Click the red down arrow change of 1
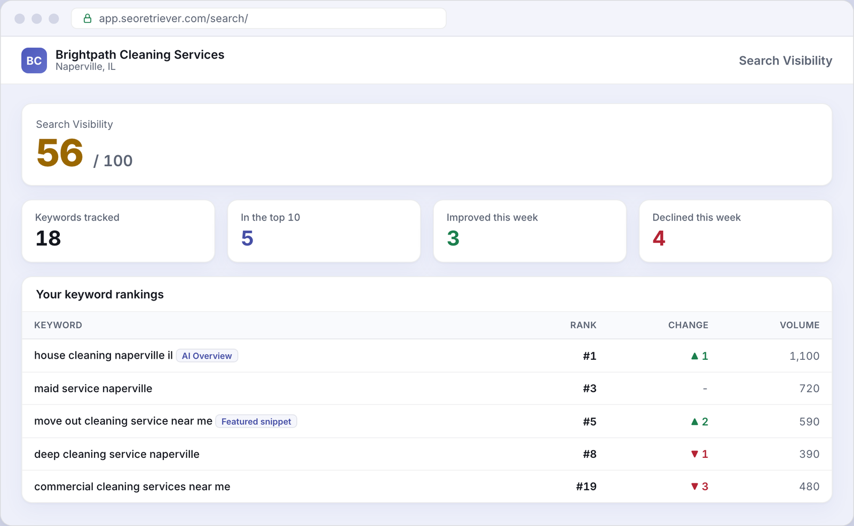This screenshot has width=854, height=526. pos(700,454)
